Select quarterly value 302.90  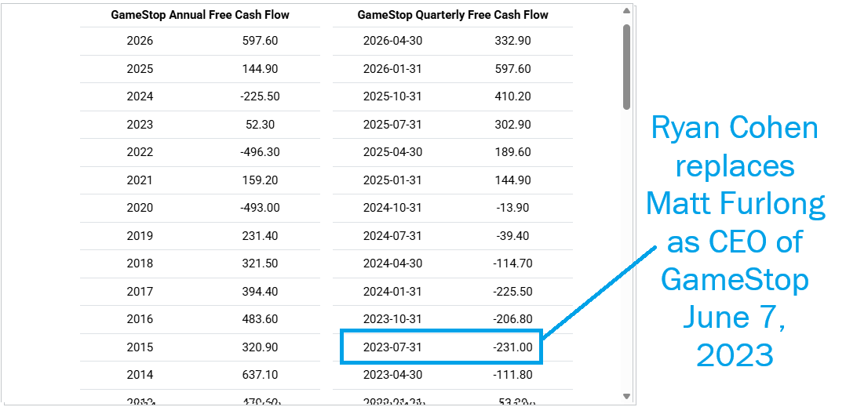point(512,125)
